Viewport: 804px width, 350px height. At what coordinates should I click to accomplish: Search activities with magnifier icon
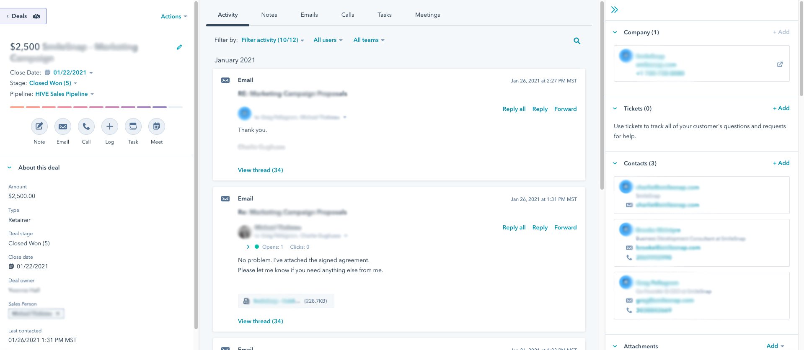point(577,41)
